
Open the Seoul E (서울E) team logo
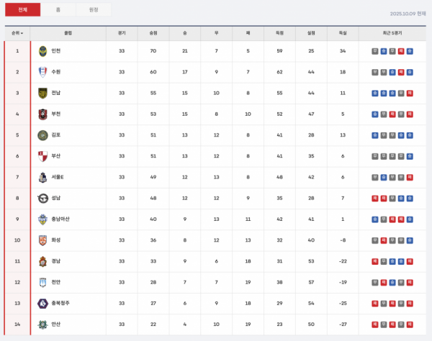point(42,177)
